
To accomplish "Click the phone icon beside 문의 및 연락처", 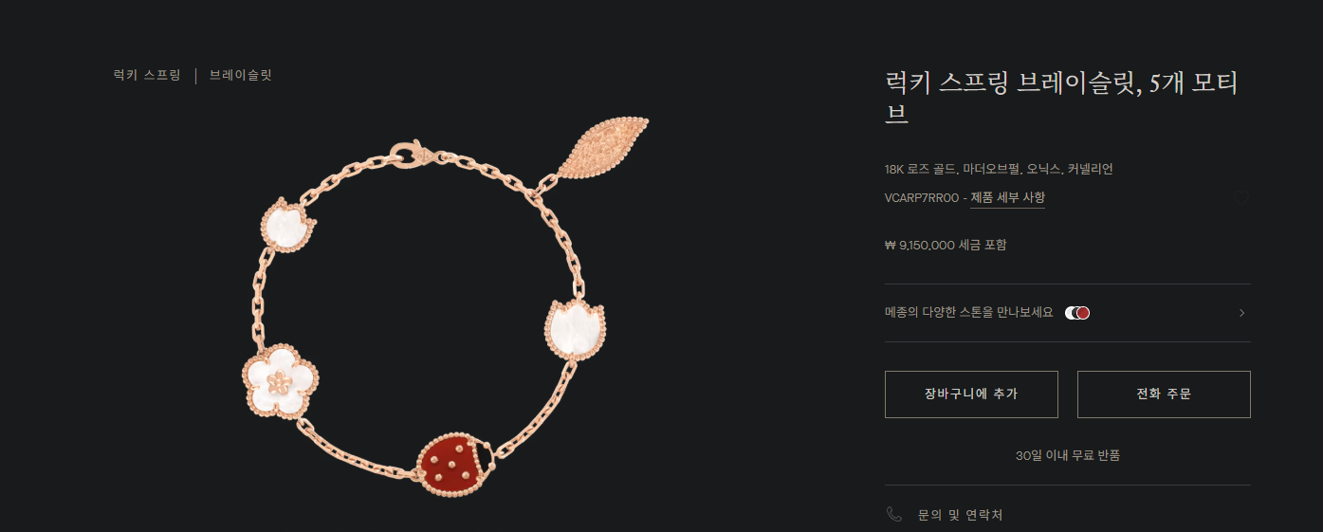I will pyautogui.click(x=893, y=514).
